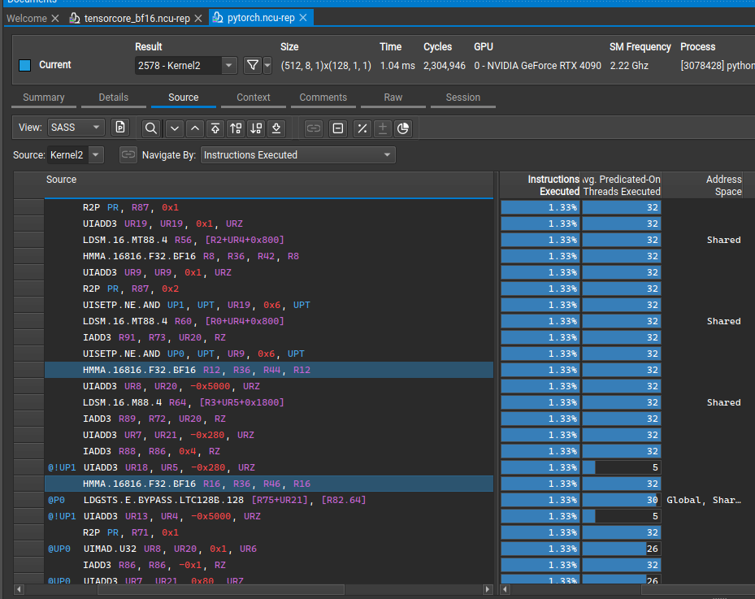The width and height of the screenshot is (755, 599).
Task: Open the search tool in the Source view
Action: tap(151, 128)
